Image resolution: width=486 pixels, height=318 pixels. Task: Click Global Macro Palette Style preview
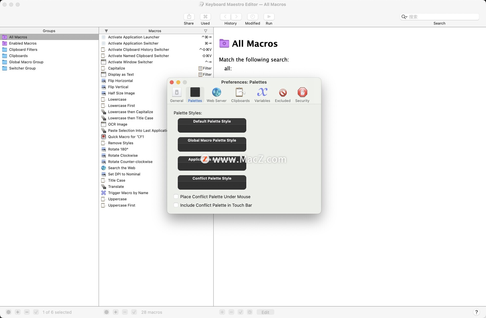[212, 144]
